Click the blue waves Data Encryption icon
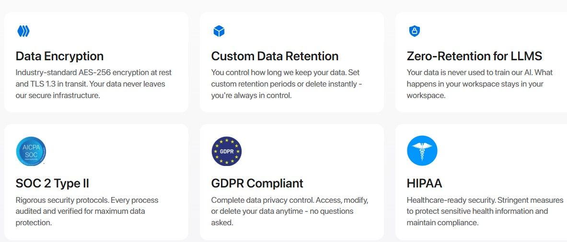Screen dimensions: 567x242 23,32
